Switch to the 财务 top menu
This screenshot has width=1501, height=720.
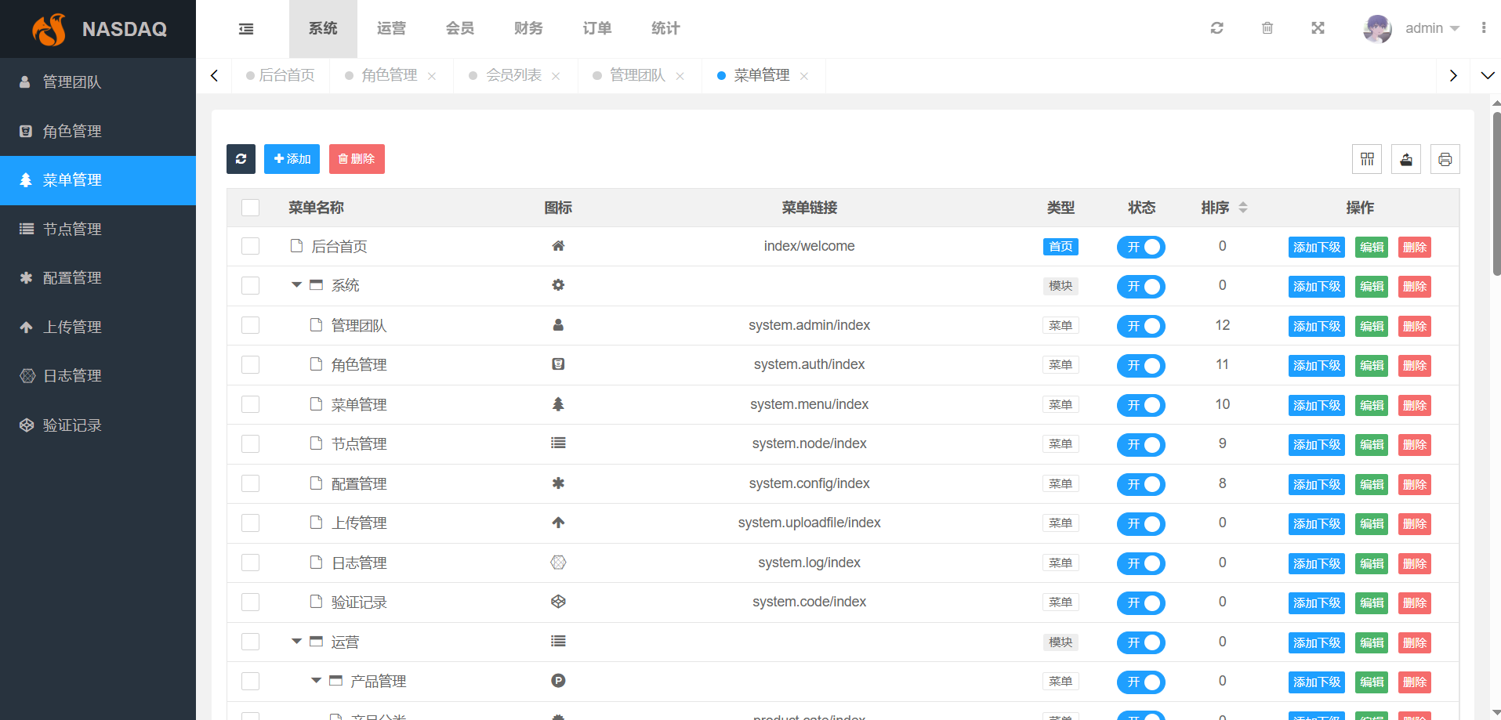tap(528, 28)
